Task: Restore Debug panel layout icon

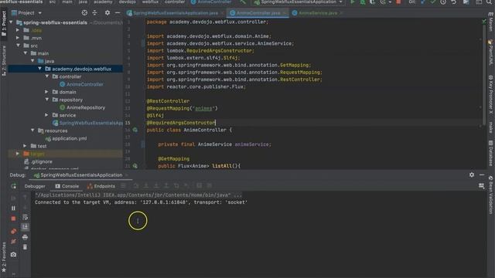Action: pos(481,186)
